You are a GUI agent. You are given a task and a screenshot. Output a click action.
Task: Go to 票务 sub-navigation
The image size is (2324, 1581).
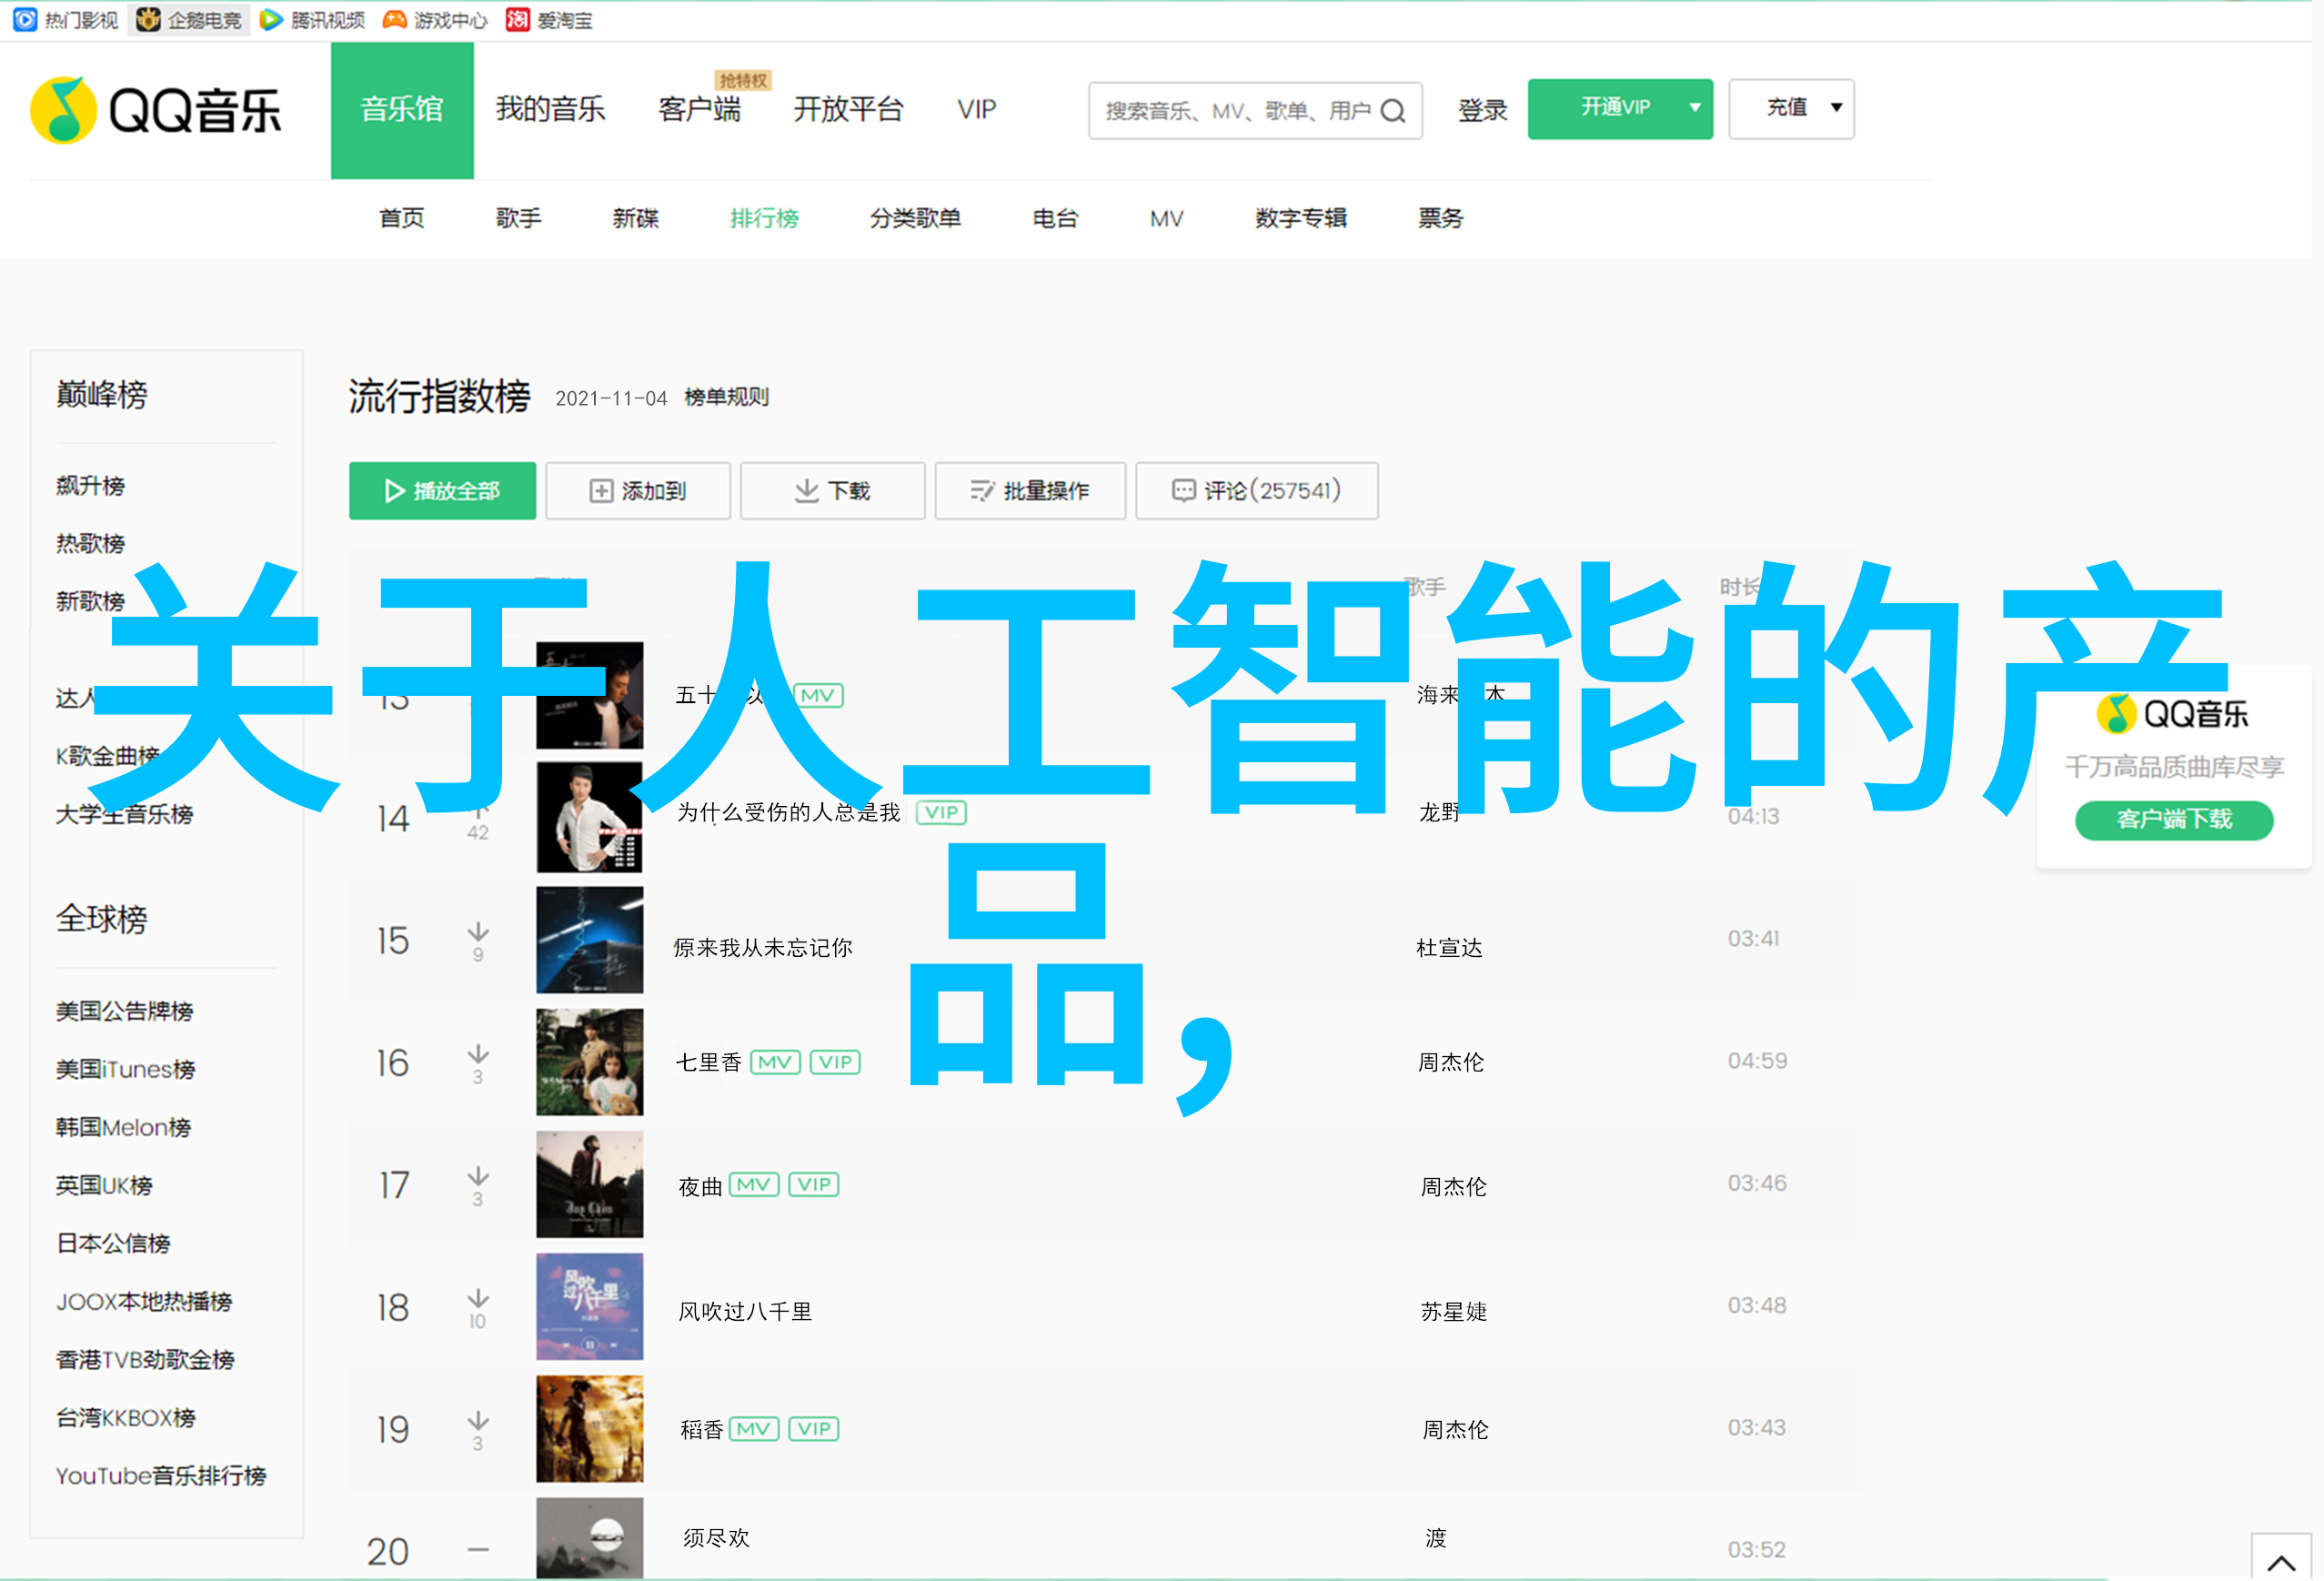click(1440, 218)
